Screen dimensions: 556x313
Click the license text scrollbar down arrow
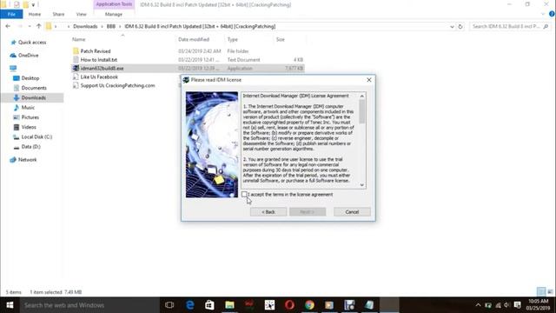point(361,184)
